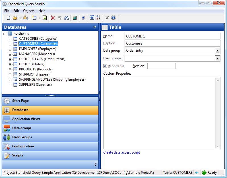The image size is (227, 178).
Task: Click the refresh icon in toolbar
Action: [45, 18]
